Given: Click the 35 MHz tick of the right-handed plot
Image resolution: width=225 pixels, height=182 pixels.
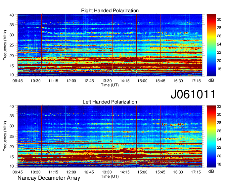Looking at the screenshot, I should [x=12, y=25].
